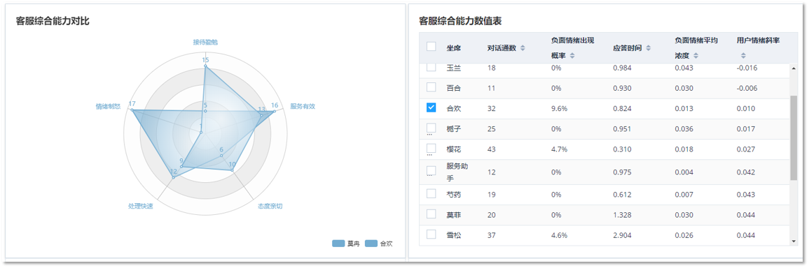Click the -0.006 slope cell
809x268 pixels.
[747, 89]
